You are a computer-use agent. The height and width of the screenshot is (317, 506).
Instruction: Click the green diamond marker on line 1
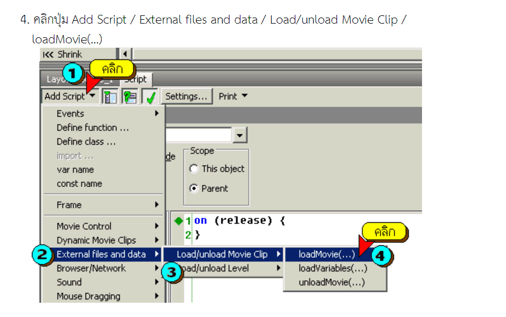[x=178, y=221]
